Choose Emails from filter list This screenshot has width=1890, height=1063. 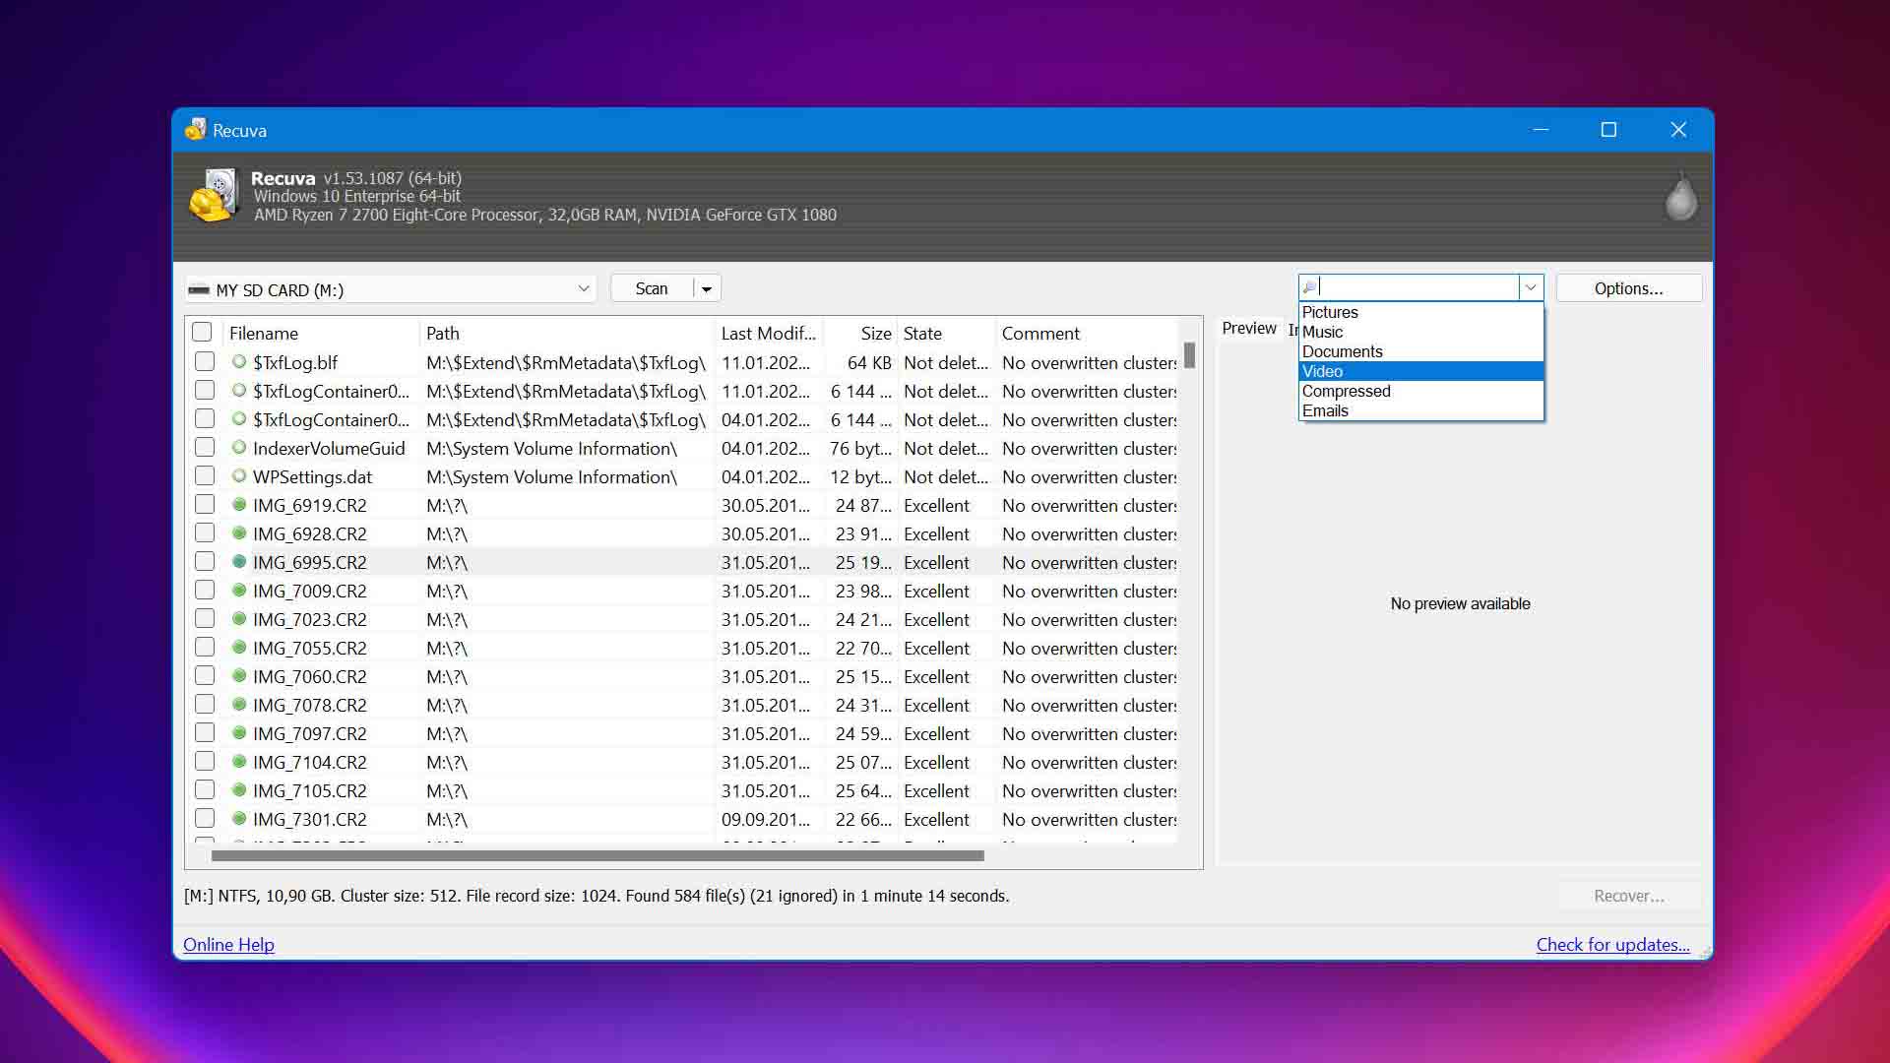pyautogui.click(x=1420, y=410)
